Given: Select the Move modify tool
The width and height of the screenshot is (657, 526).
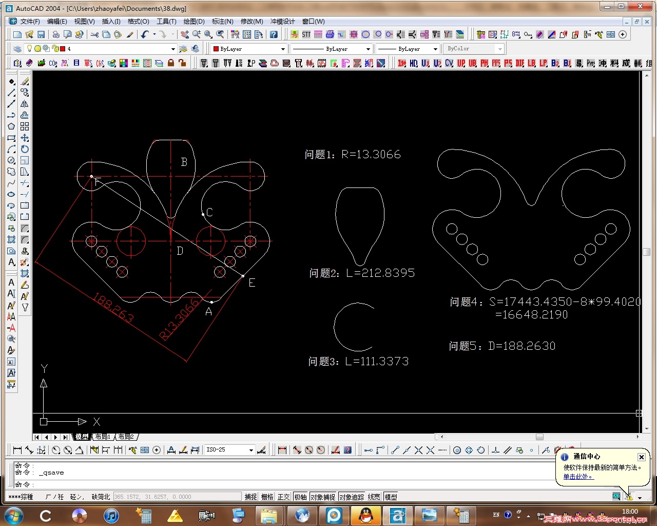Looking at the screenshot, I should [x=25, y=138].
